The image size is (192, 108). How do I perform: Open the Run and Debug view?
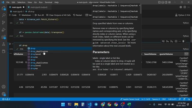tap(4, 30)
